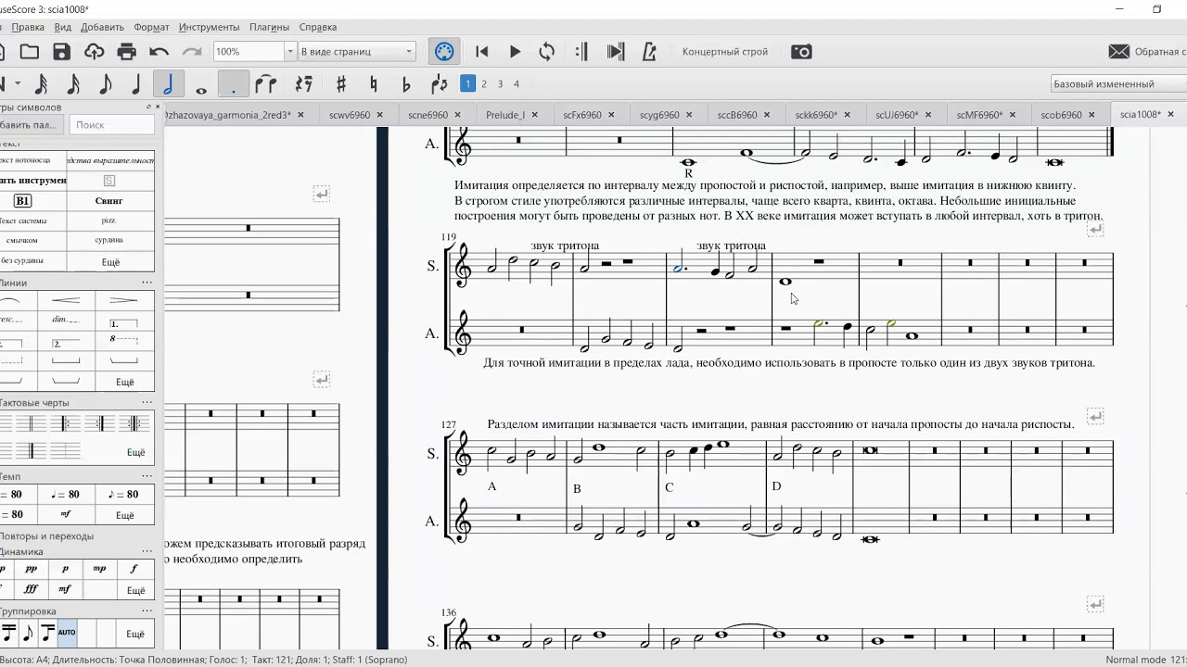Expand Тактовые черты palette options dots

coord(147,402)
